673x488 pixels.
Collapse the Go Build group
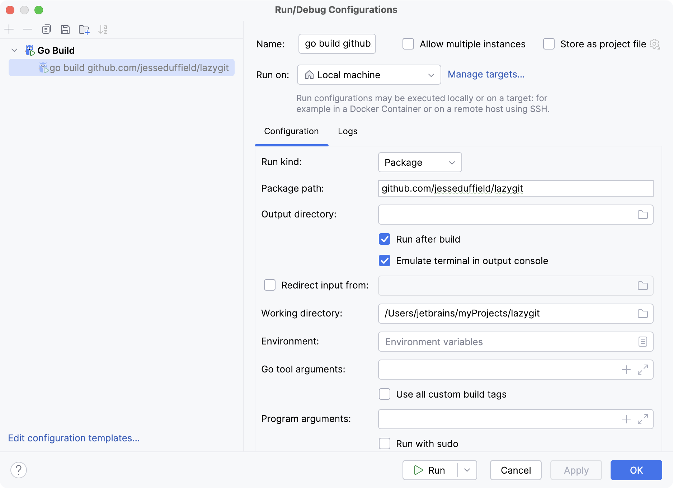pos(14,50)
